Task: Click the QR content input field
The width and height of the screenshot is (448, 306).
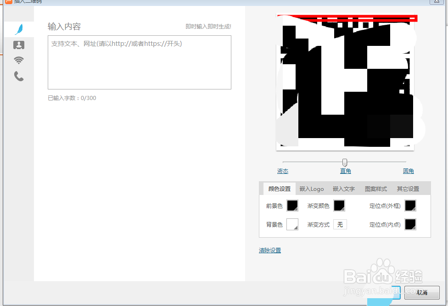Action: tap(139, 62)
